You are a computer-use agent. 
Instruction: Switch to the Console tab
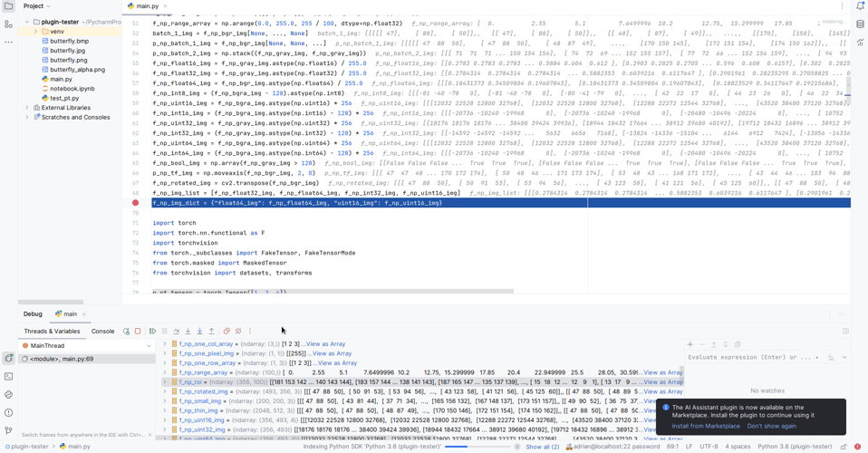point(102,332)
